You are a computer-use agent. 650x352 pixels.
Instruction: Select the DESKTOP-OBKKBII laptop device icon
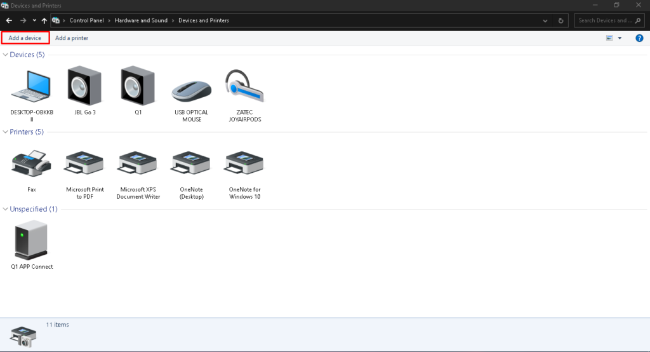[x=32, y=86]
